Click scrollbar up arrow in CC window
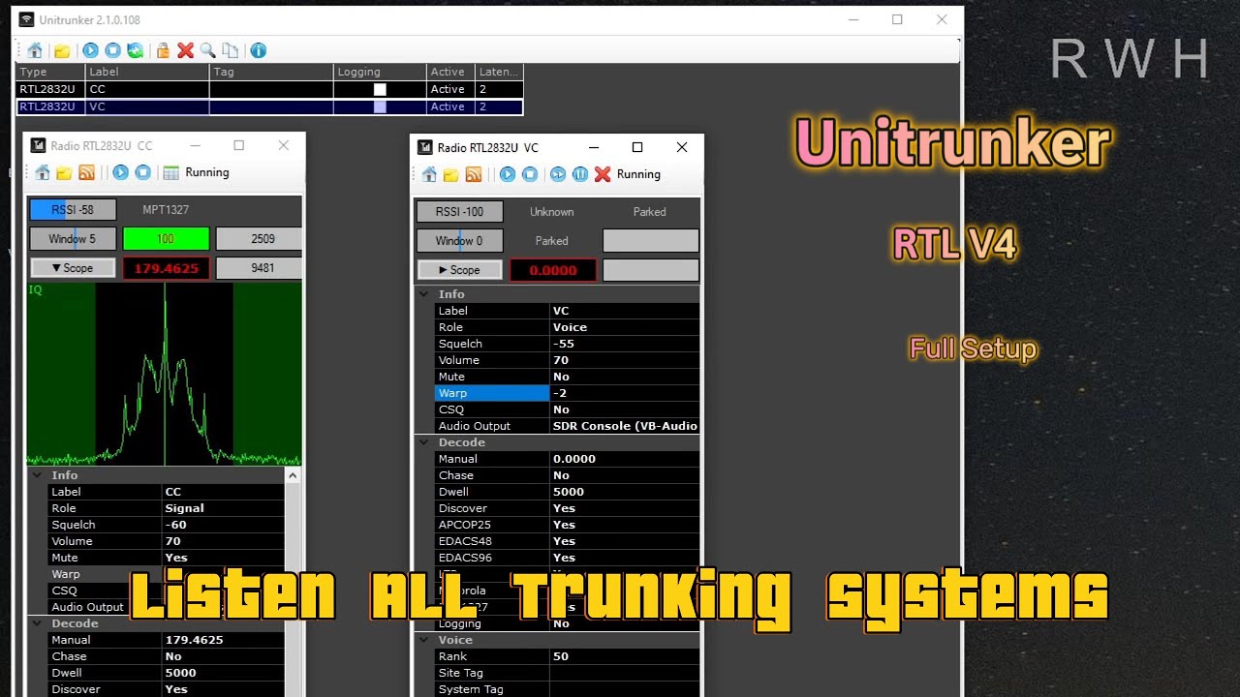Image resolution: width=1240 pixels, height=697 pixels. (x=294, y=475)
